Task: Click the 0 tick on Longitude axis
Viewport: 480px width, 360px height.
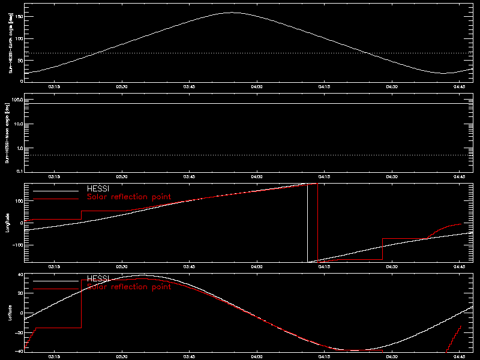Action: 22,223
